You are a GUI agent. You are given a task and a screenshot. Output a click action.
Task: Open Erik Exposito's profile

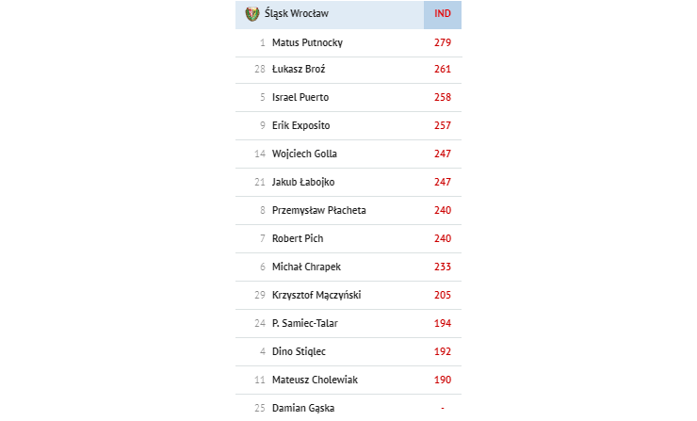301,126
